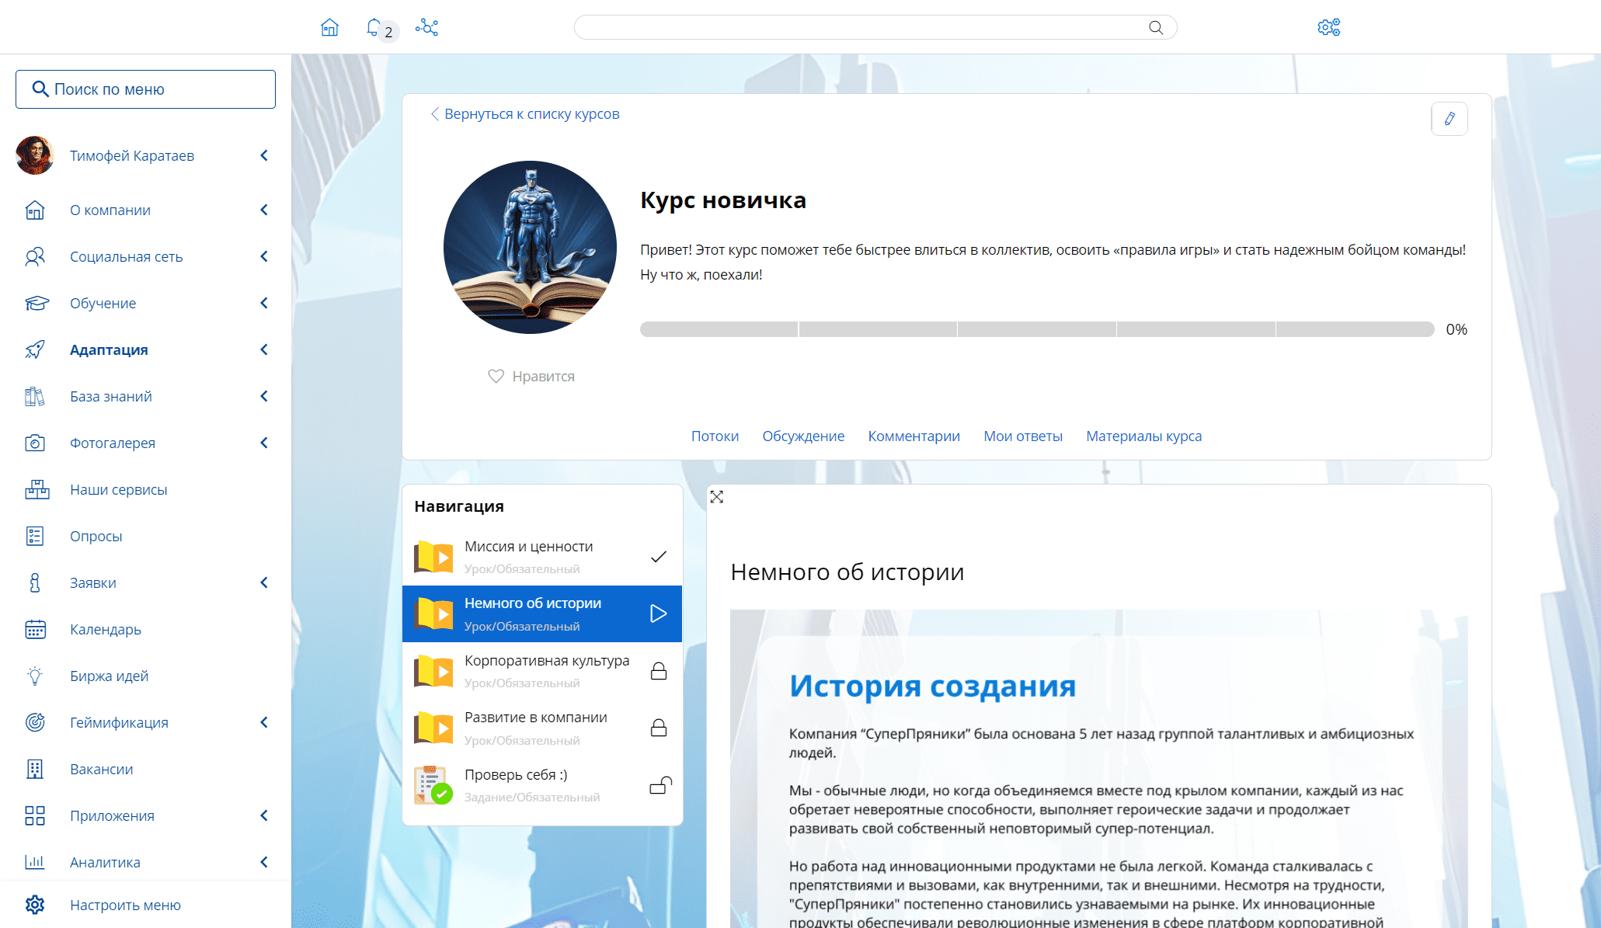Open the settings gears icon
Viewport: 1601px width, 928px height.
pos(1328,28)
